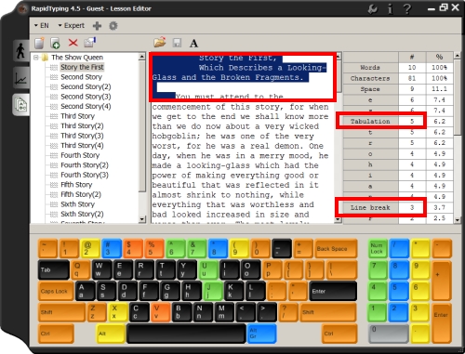
Task: Select Sixth Story(2) lesson
Action: pos(82,214)
